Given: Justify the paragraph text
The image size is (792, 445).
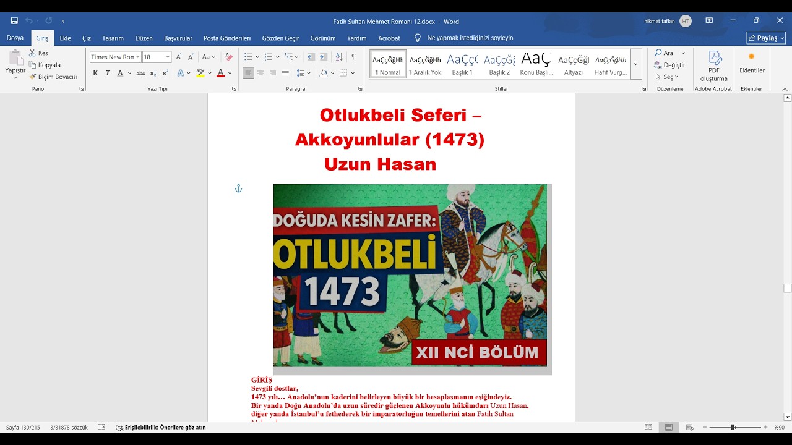Looking at the screenshot, I should [x=285, y=73].
